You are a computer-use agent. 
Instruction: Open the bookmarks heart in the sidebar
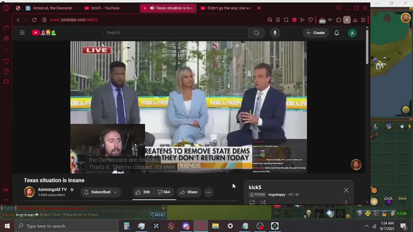click(x=6, y=61)
